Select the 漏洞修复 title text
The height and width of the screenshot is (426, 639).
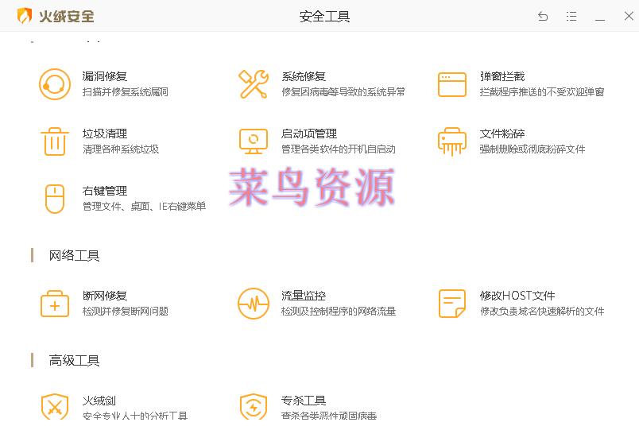click(105, 76)
